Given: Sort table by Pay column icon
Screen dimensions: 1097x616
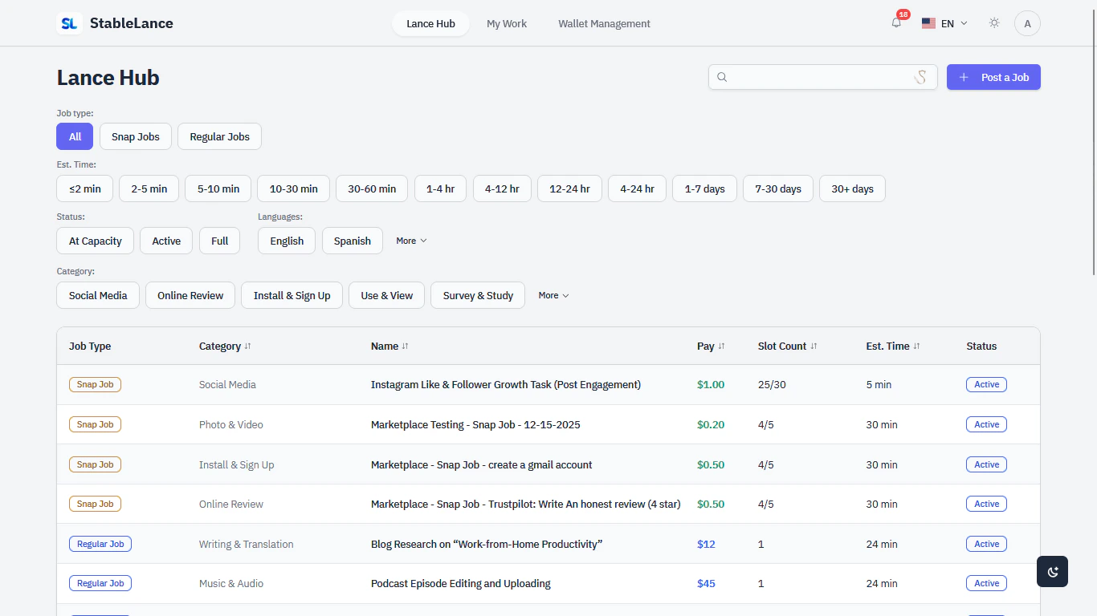Looking at the screenshot, I should 721,346.
